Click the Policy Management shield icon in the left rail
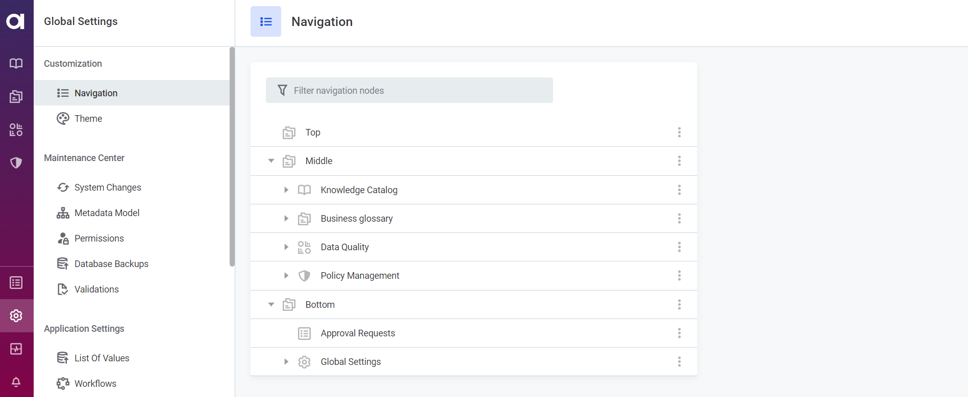The image size is (968, 397). 16,163
